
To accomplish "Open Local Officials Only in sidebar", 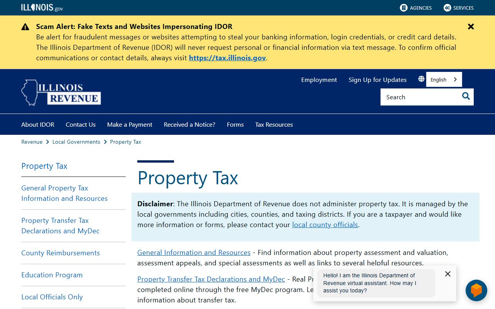I will [52, 297].
